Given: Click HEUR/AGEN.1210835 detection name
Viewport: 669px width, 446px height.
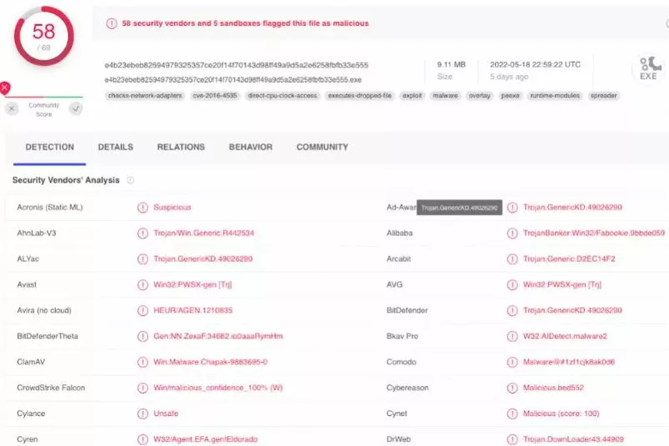Looking at the screenshot, I should pos(192,310).
